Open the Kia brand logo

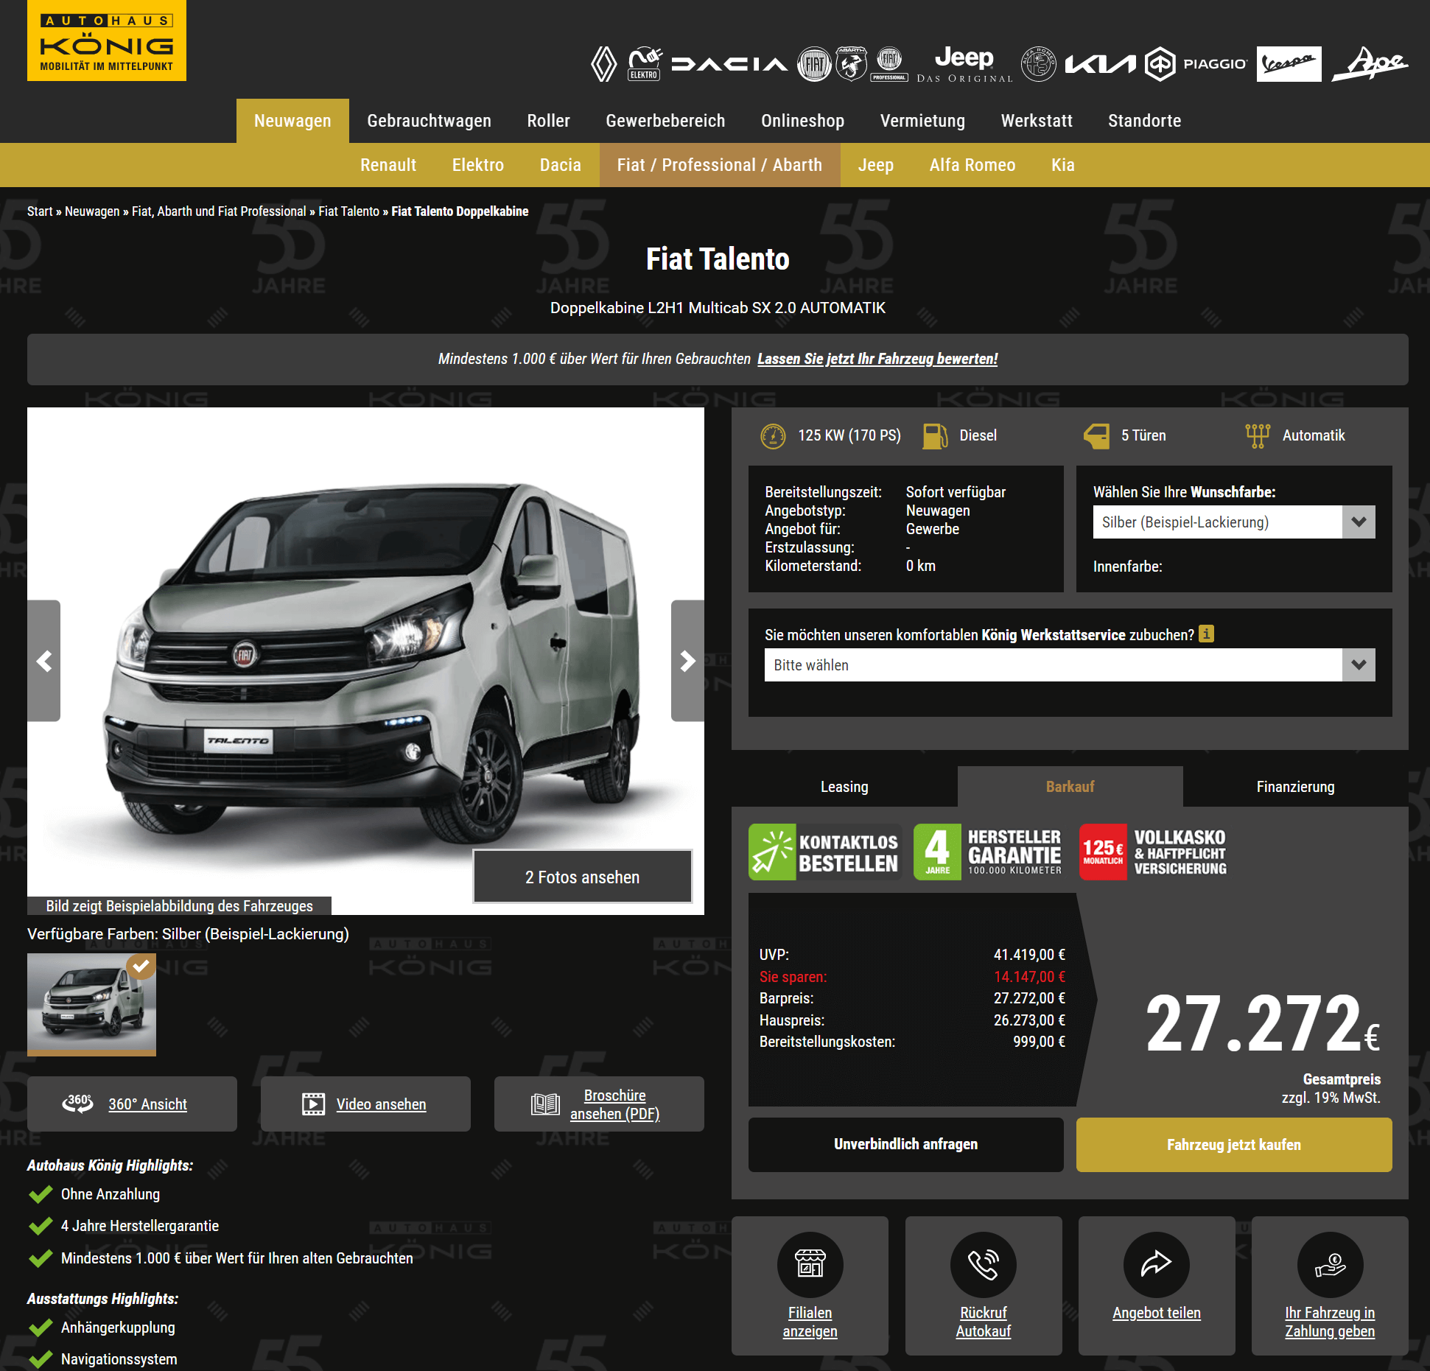point(1101,65)
